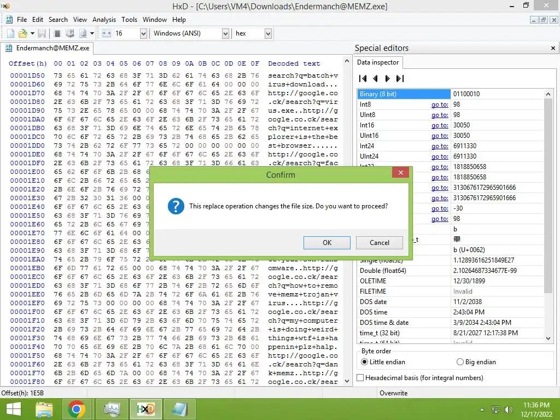Minimize the inner document window

click(534, 20)
